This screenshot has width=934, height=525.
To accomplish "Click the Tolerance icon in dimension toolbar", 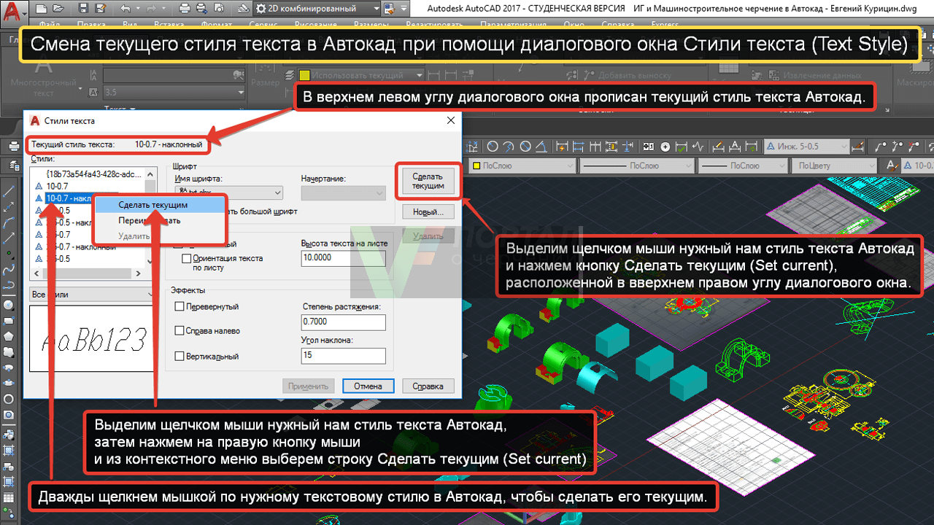I will tap(650, 147).
